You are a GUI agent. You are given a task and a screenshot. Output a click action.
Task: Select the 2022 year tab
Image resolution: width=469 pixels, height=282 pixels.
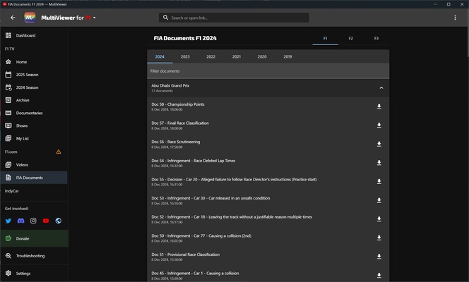click(211, 56)
